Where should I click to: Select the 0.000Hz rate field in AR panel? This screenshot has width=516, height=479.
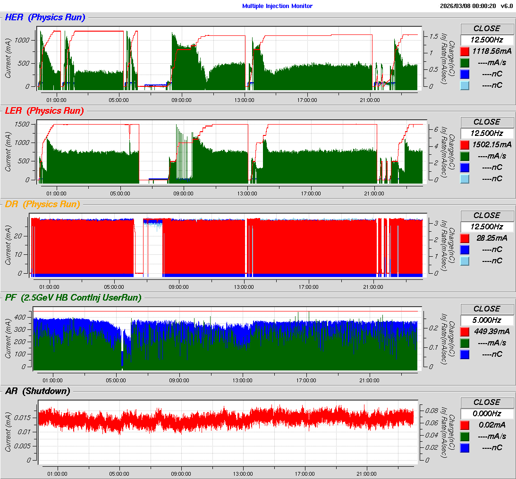tap(486, 413)
